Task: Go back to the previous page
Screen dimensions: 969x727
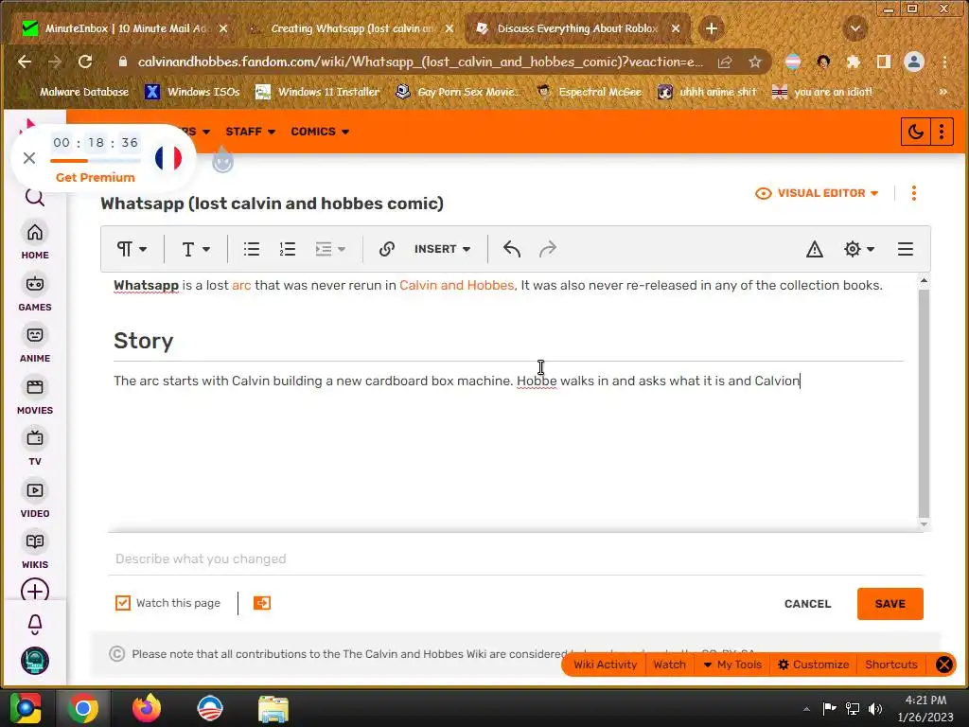Action: click(x=25, y=62)
